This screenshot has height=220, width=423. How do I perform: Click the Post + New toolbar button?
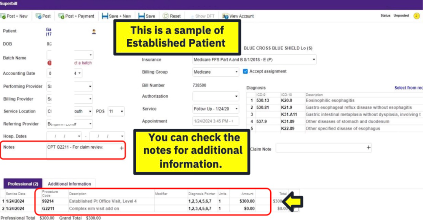tap(14, 16)
